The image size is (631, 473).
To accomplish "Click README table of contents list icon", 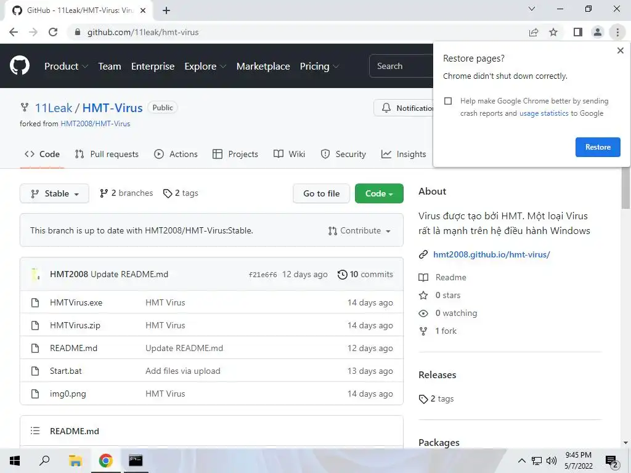I will [x=35, y=431].
